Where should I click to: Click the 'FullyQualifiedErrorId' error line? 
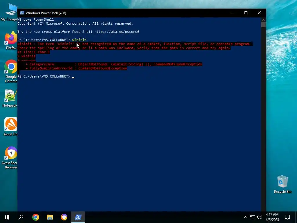click(76, 68)
